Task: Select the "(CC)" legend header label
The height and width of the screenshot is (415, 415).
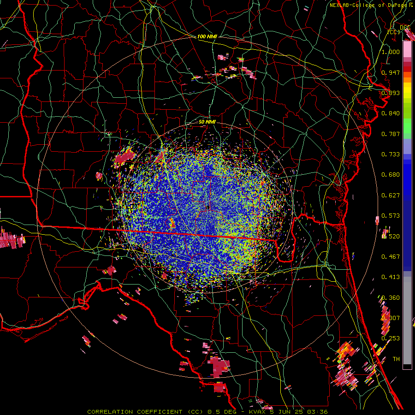Action: [394, 32]
